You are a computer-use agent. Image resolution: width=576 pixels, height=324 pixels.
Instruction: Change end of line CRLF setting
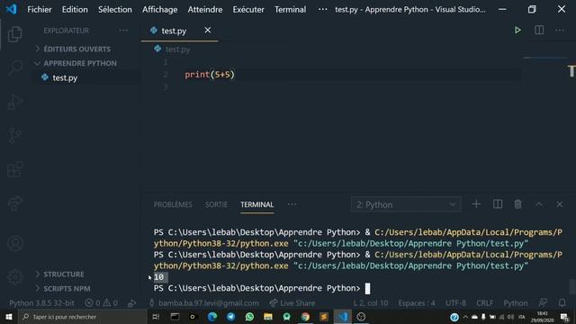pos(484,303)
